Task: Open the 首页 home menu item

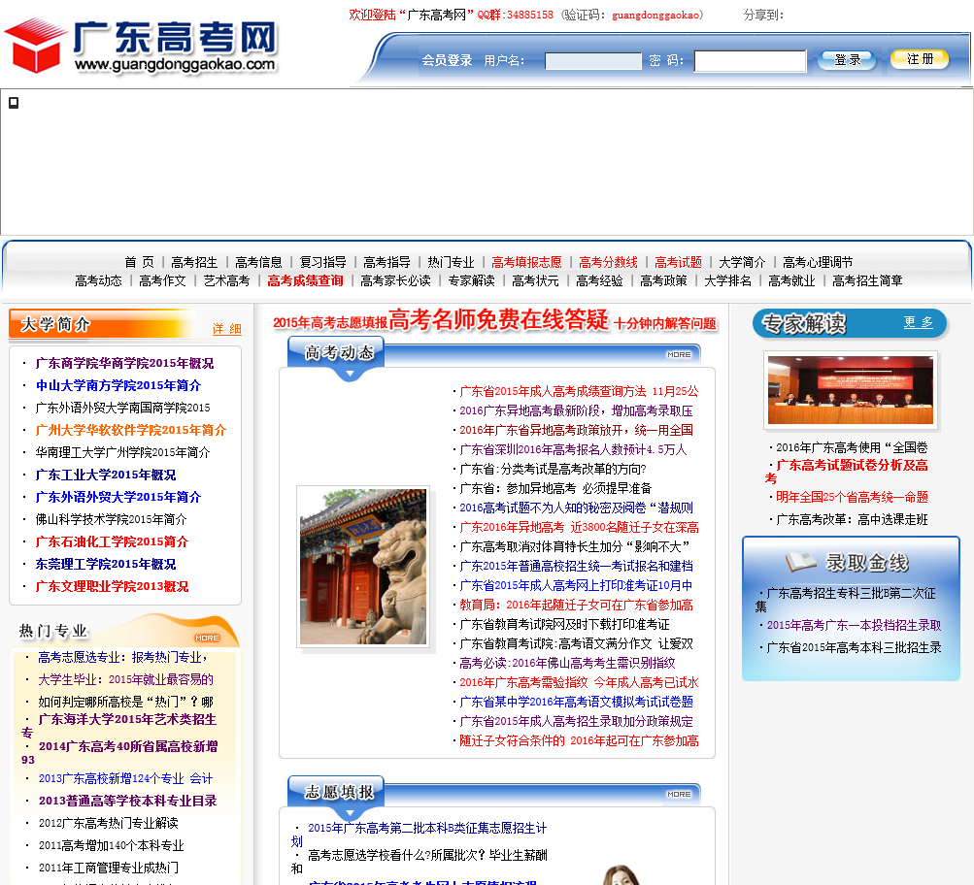Action: [139, 262]
